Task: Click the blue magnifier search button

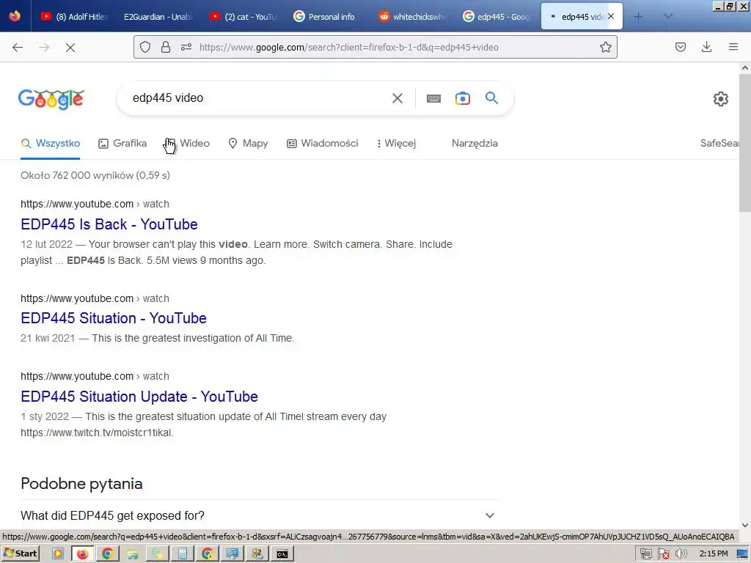Action: pos(491,98)
